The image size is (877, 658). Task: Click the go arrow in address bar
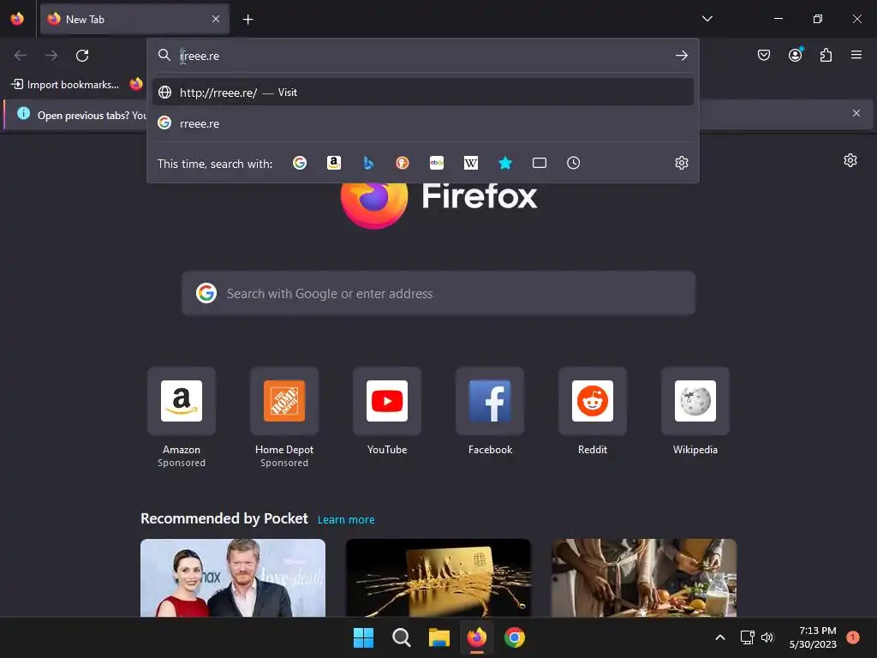[681, 56]
